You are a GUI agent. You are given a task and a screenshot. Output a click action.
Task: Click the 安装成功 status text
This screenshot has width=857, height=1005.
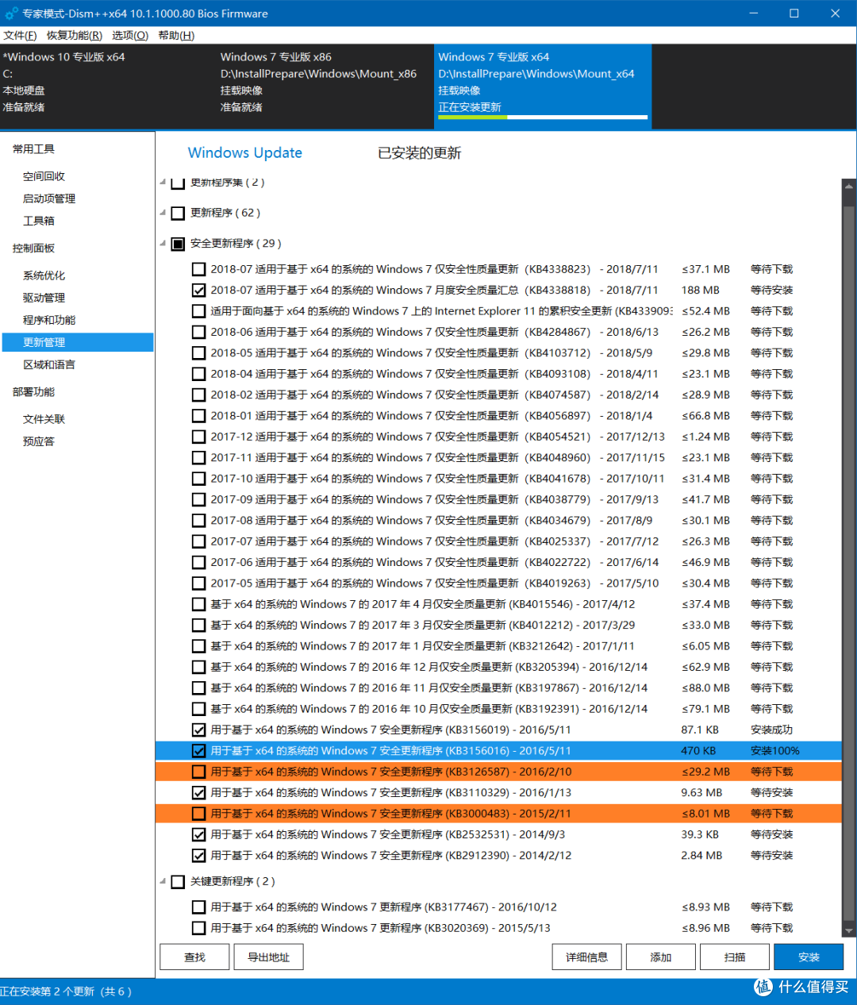(771, 730)
